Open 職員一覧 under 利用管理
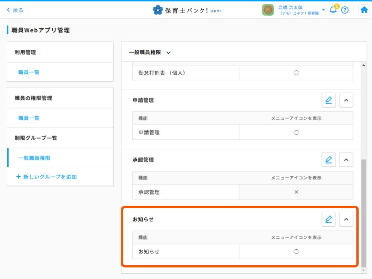This screenshot has width=372, height=279. (29, 72)
